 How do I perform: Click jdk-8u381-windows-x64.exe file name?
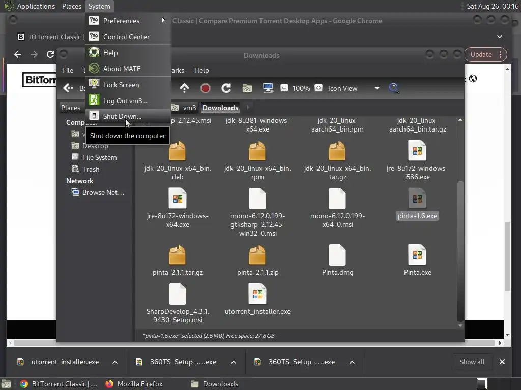click(x=257, y=125)
